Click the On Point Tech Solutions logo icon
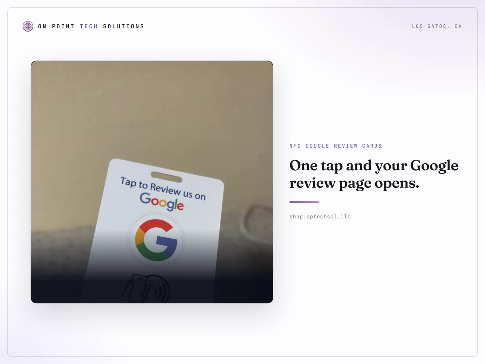The width and height of the screenshot is (485, 364). pos(28,26)
